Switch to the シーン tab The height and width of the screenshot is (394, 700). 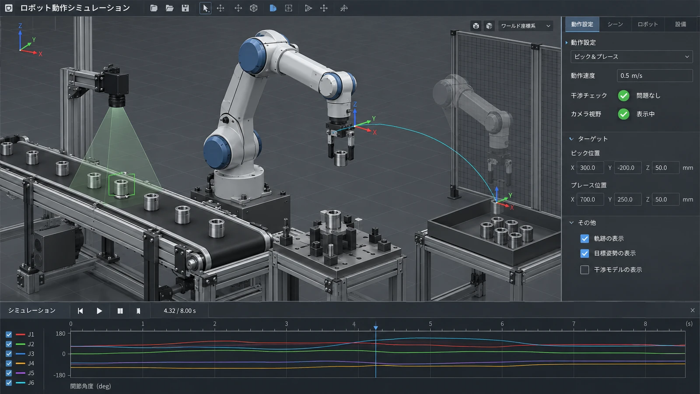[x=615, y=25]
